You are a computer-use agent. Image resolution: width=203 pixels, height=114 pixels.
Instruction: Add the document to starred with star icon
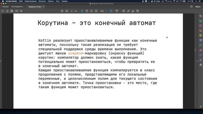tap(7, 11)
